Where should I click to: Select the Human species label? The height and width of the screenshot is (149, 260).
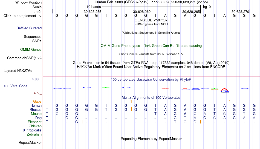coord(36,106)
